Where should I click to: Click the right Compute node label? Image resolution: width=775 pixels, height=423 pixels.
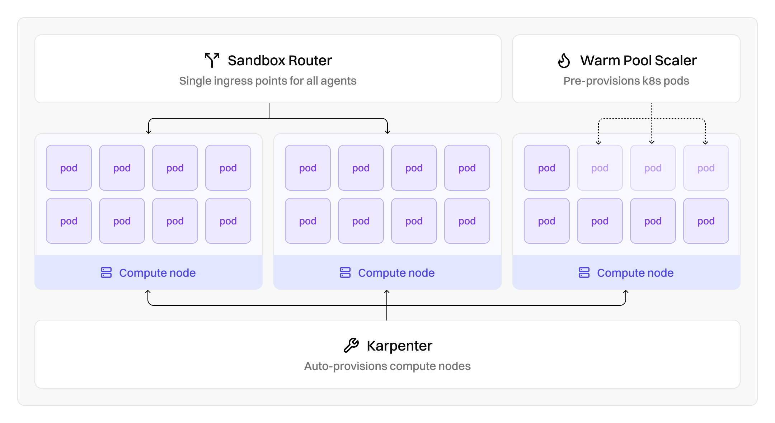(635, 273)
